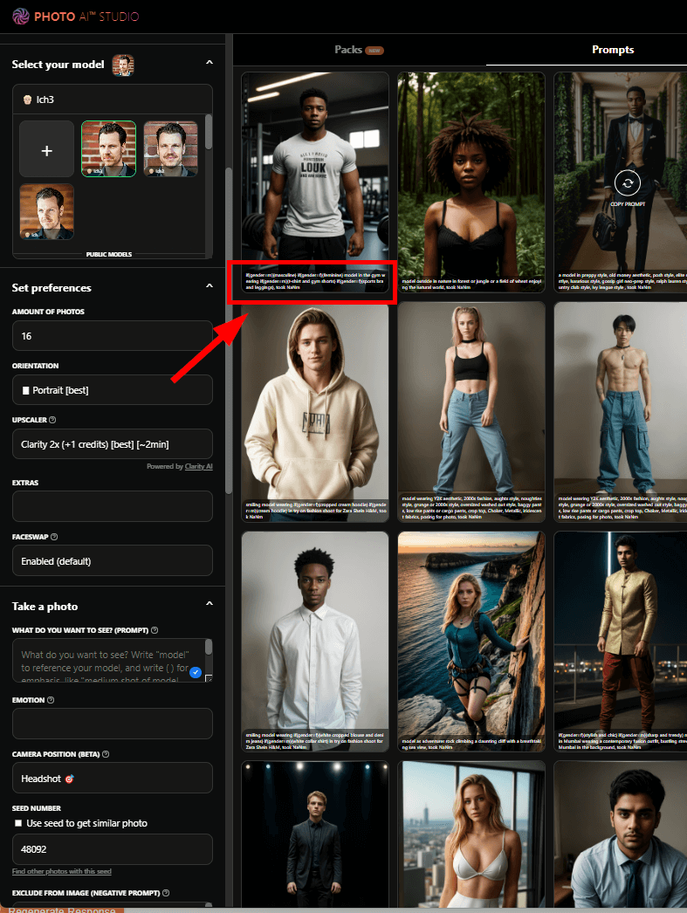Open the Extras dropdown
The image size is (687, 913).
[x=113, y=506]
